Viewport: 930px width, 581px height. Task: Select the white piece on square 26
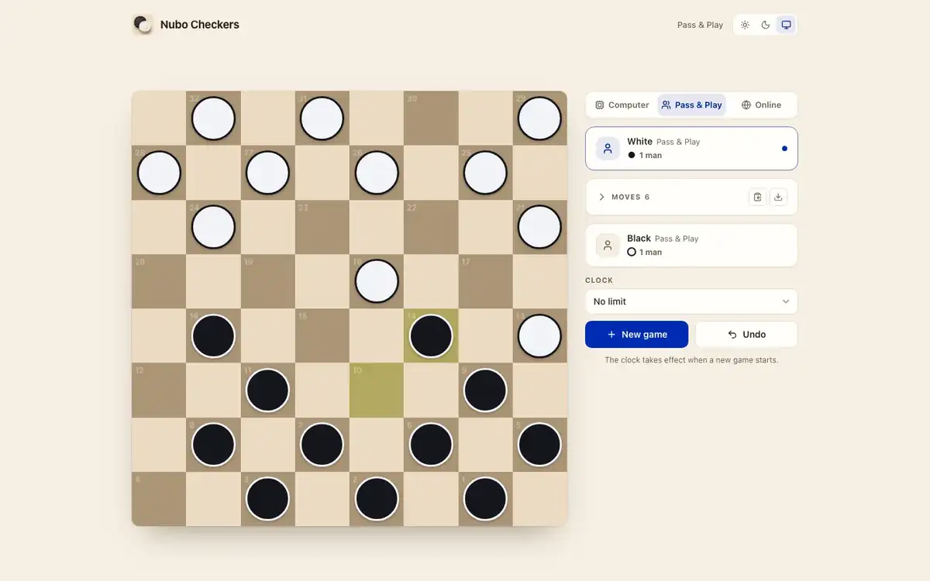tap(377, 173)
